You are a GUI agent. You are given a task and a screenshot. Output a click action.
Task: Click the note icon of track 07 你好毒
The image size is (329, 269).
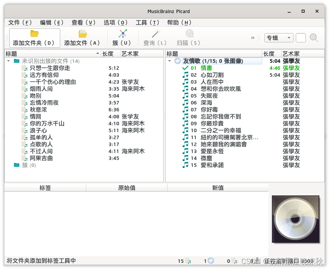185,109
